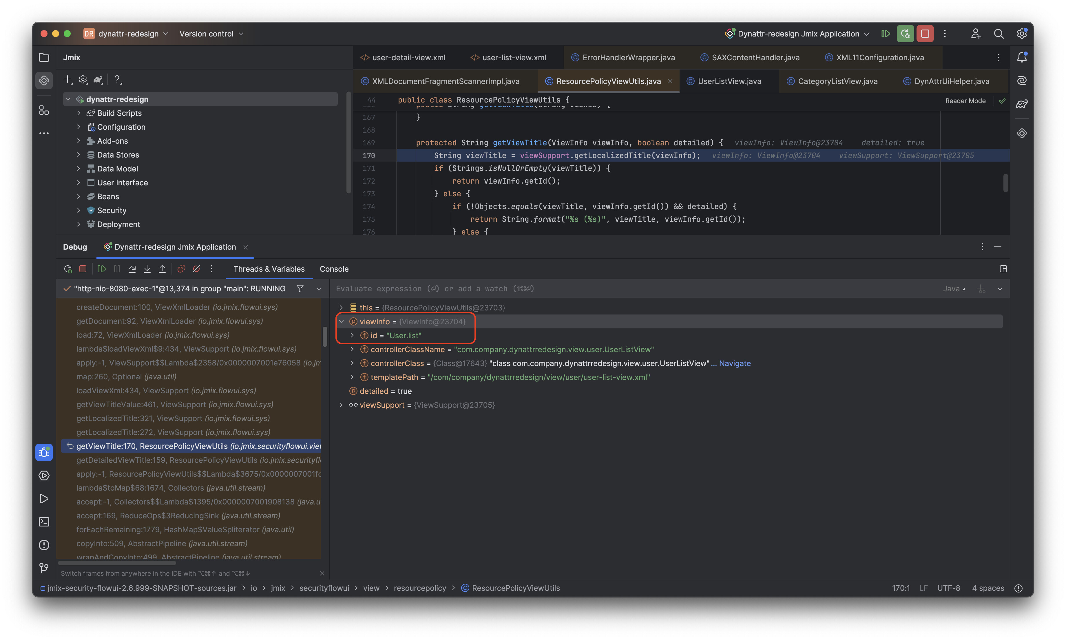Expand the Security node
Image resolution: width=1066 pixels, height=640 pixels.
[79, 211]
